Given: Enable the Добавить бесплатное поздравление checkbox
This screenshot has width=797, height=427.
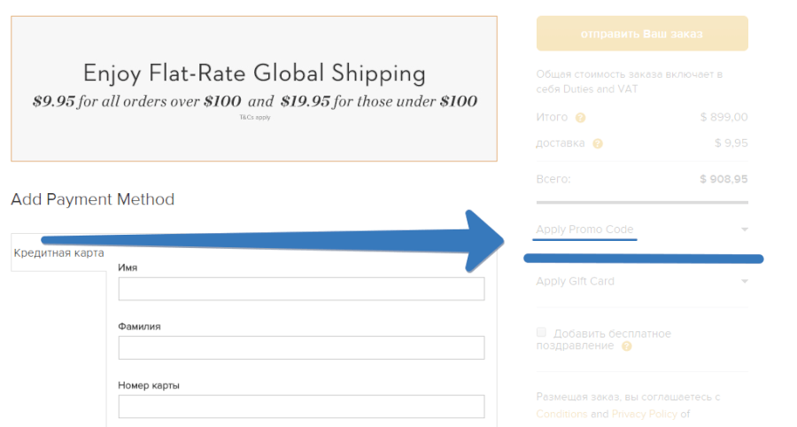Looking at the screenshot, I should 541,332.
